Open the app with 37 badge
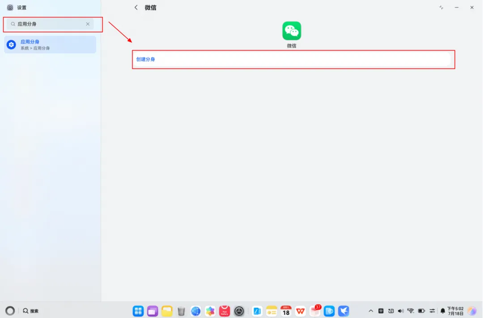 [x=315, y=311]
